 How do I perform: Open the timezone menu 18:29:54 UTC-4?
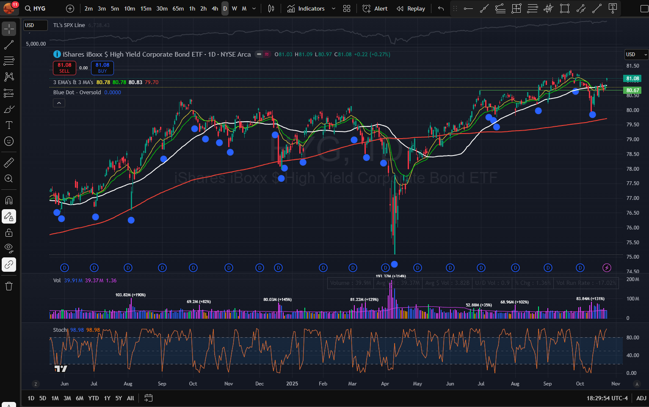point(607,398)
